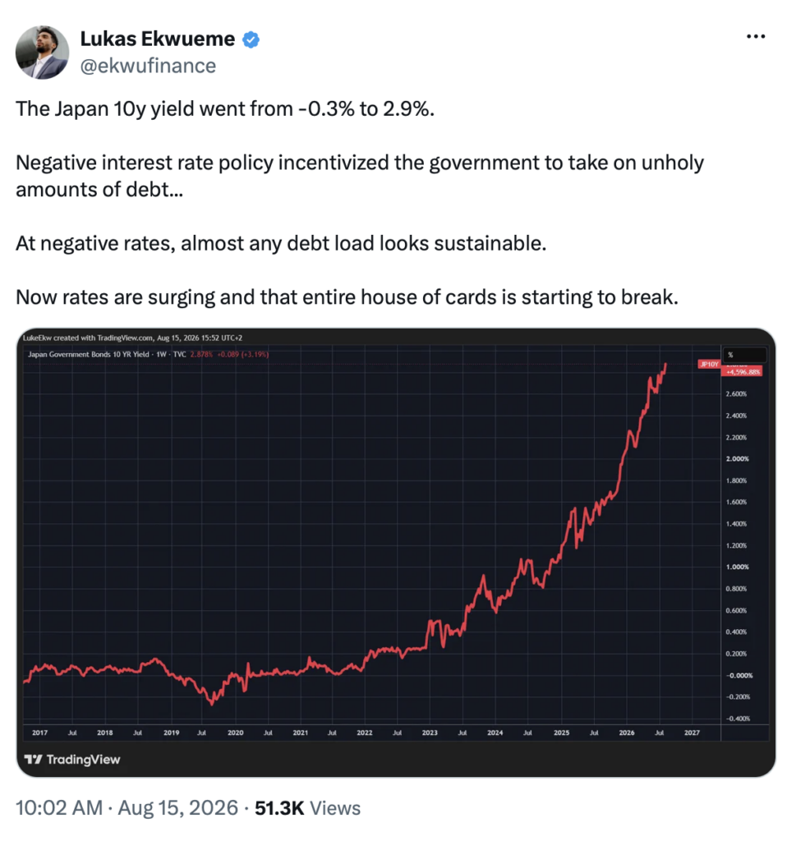Click the -0.000% level on price axis
Screen dimensions: 787x841
point(739,676)
